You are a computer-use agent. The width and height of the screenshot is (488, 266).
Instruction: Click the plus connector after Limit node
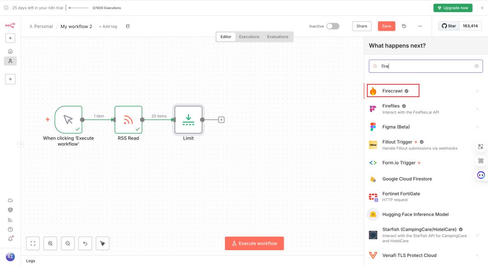click(x=221, y=120)
